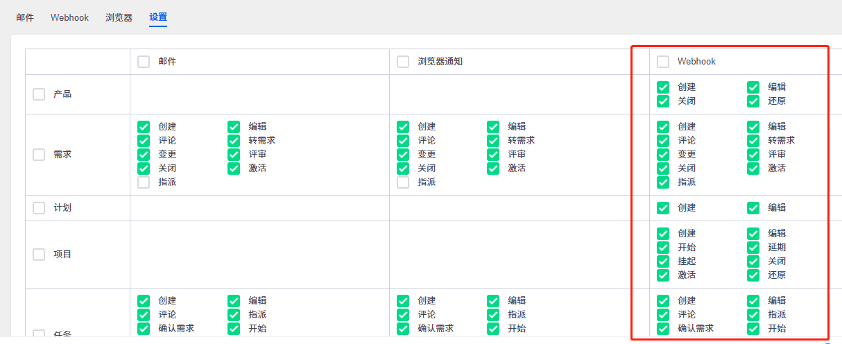Uncheck 评审 for 需求 under 浏览器通知
Screen dimensions: 842x344
[x=493, y=155]
